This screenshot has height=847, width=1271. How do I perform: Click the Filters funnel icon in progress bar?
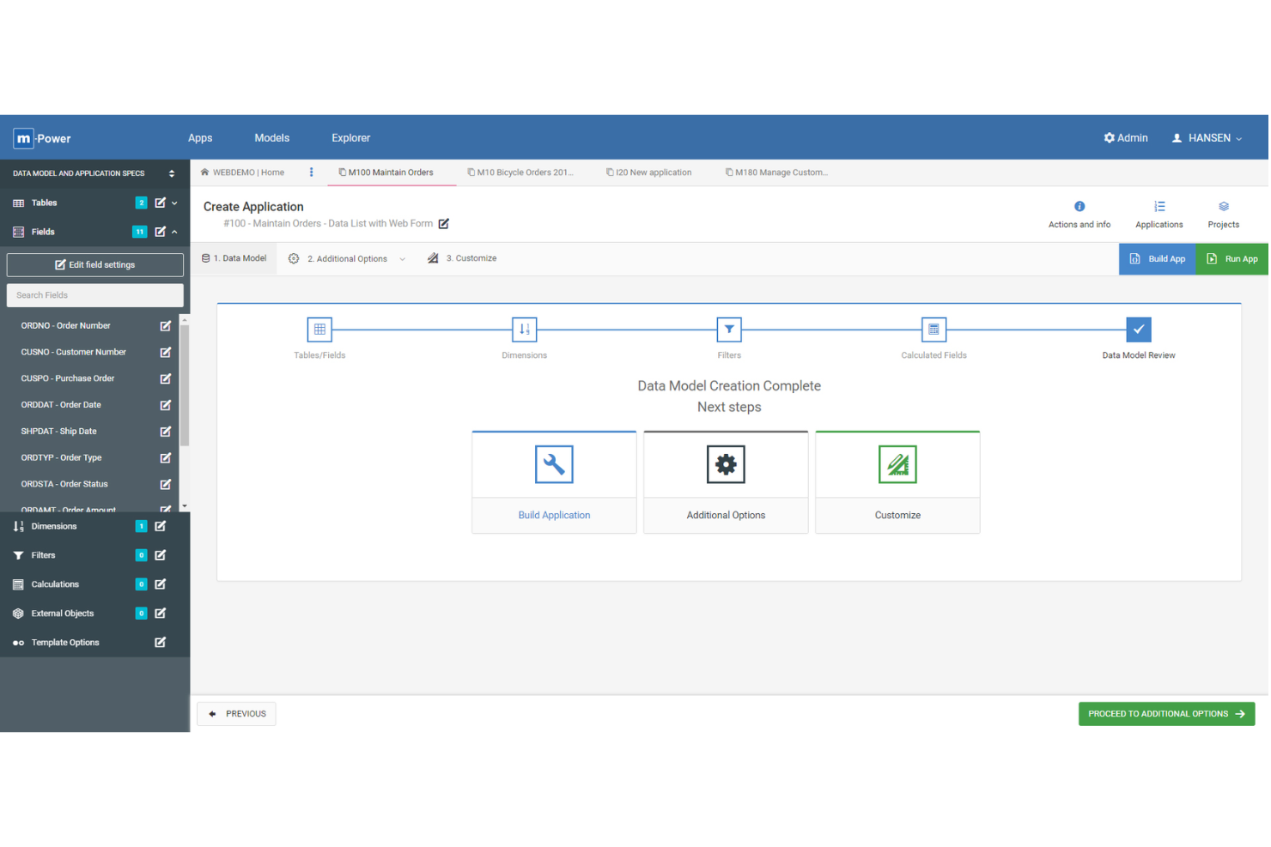[728, 330]
